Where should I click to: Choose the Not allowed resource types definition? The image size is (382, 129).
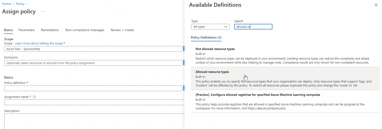pos(215,49)
